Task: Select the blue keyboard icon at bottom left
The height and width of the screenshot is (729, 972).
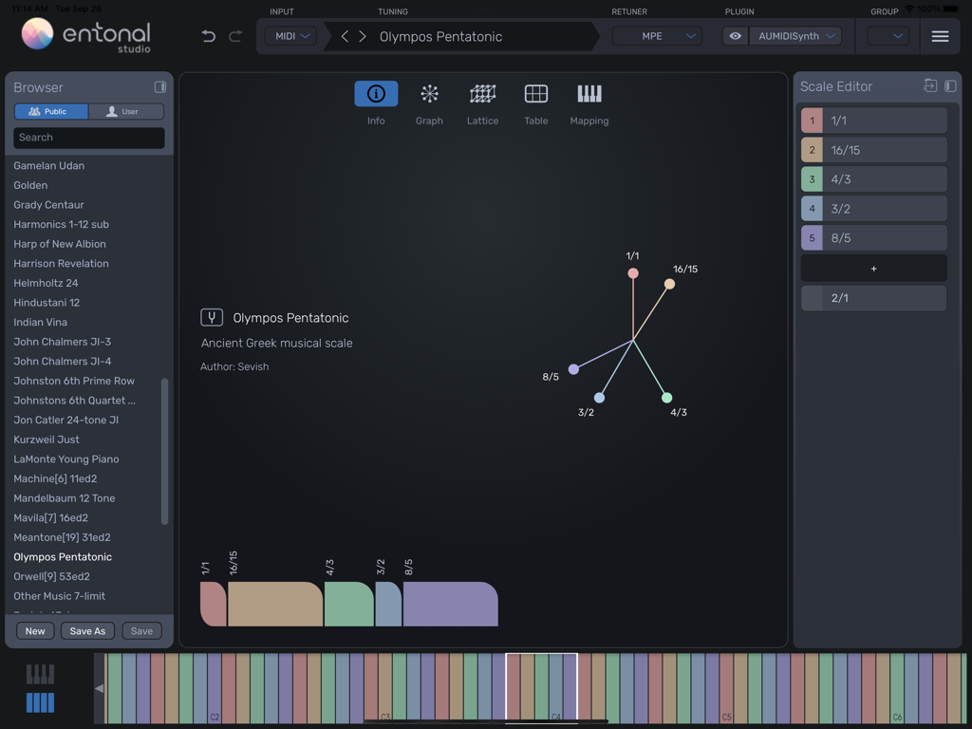Action: [x=40, y=702]
